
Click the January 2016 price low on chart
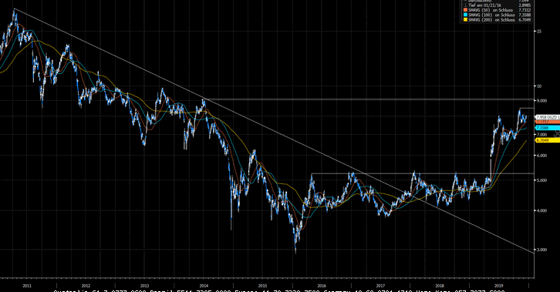click(295, 252)
